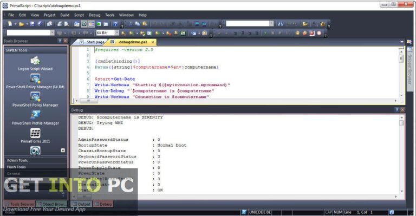This screenshot has height=216, width=416.
Task: Expand the Flash Tools group
Action: click(36, 167)
